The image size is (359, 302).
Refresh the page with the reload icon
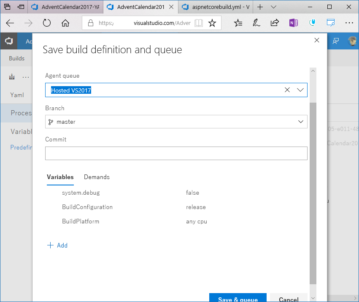pyautogui.click(x=47, y=23)
